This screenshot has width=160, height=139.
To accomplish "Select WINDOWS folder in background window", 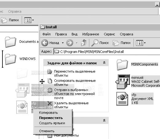I will 20,59.
